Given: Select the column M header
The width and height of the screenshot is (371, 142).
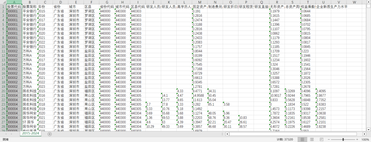Looking at the screenshot, I should [200, 2].
